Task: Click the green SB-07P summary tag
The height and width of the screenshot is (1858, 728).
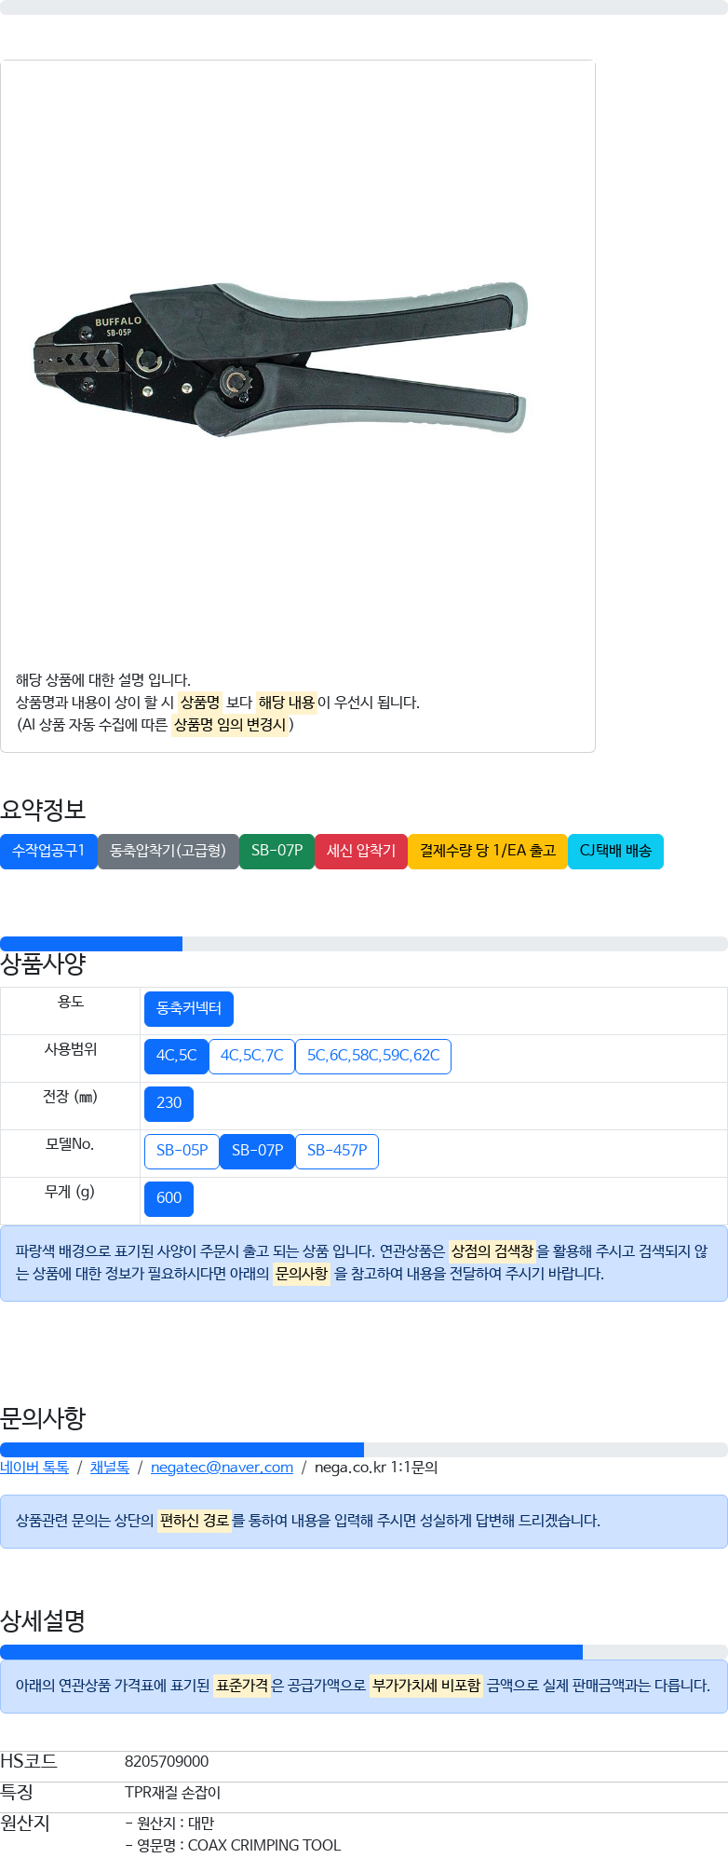Action: click(276, 851)
